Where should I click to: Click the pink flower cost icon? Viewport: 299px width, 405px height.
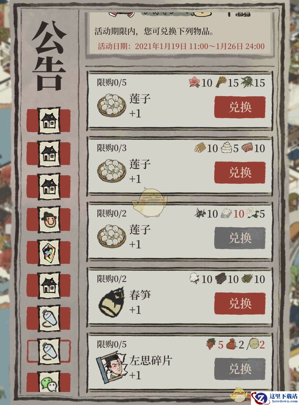pos(194,82)
